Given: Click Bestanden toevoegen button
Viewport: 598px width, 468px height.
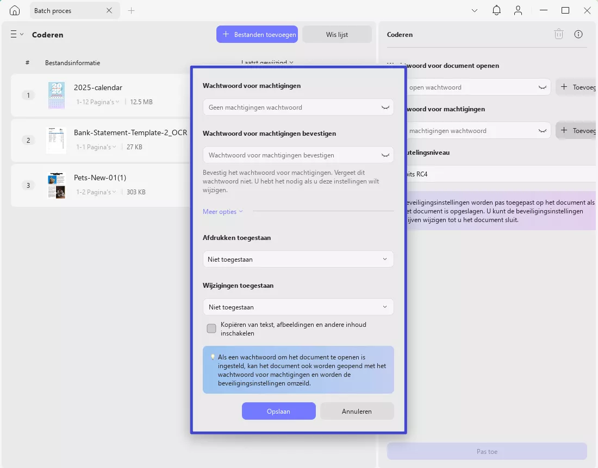Looking at the screenshot, I should (257, 34).
